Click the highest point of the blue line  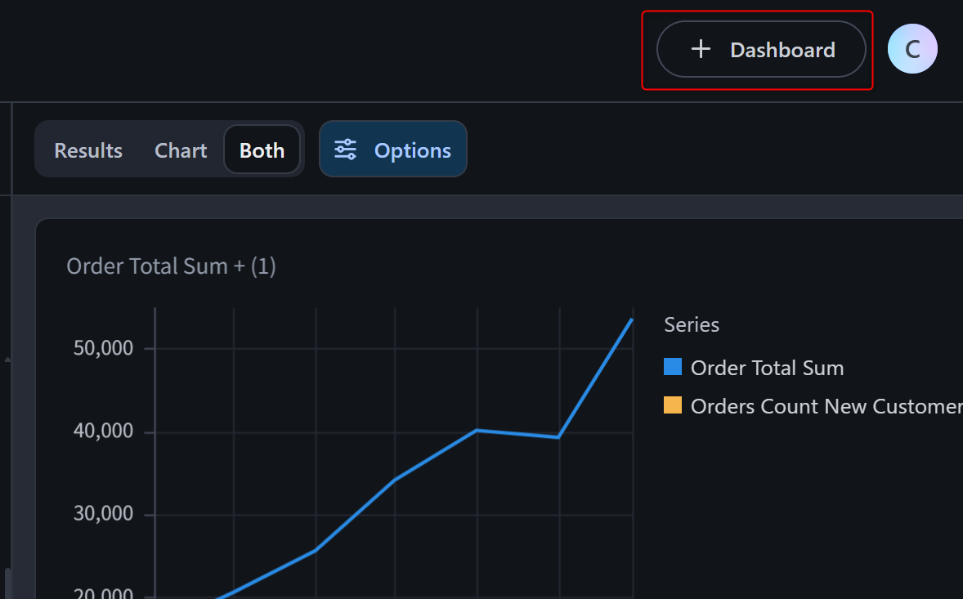coord(632,319)
